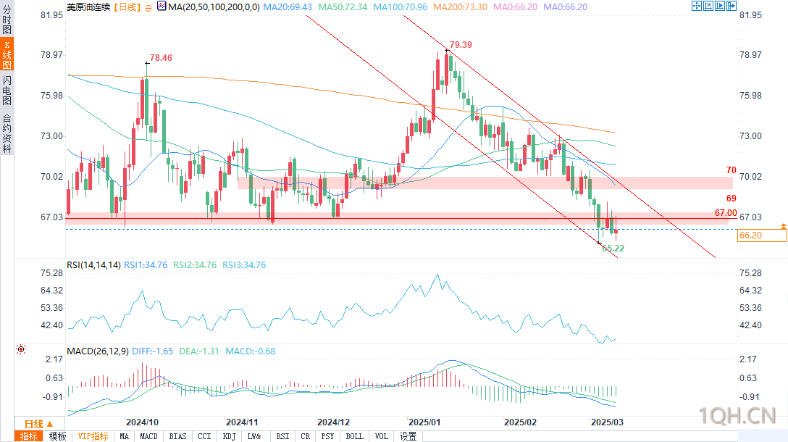This screenshot has width=788, height=442.
Task: Open the 【日线】 period label in chart header
Action: click(127, 7)
